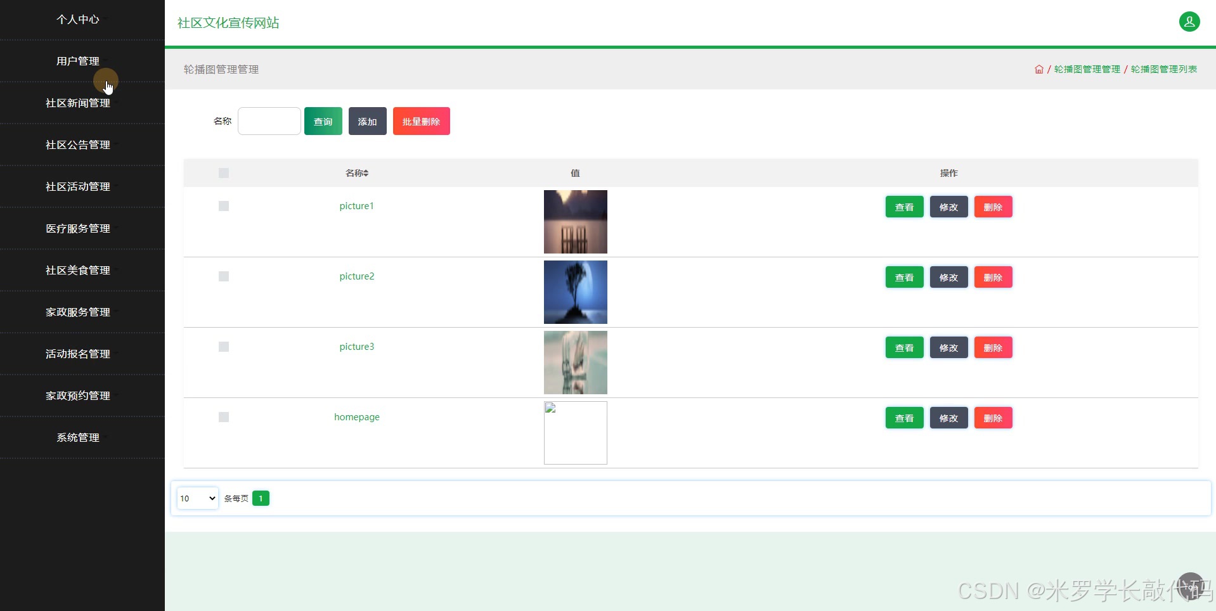Open 个人中心 in sidebar
1216x611 pixels.
pos(78,20)
